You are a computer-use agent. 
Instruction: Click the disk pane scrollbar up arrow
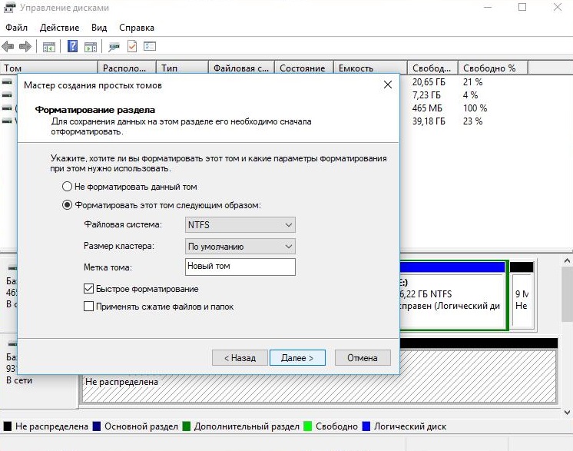(x=567, y=261)
